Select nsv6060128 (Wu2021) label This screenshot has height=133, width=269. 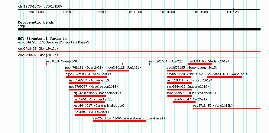[124, 68]
